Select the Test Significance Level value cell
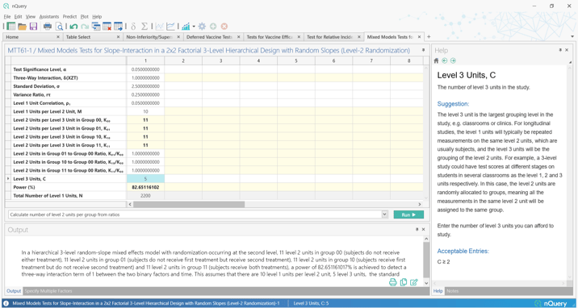 (x=145, y=69)
